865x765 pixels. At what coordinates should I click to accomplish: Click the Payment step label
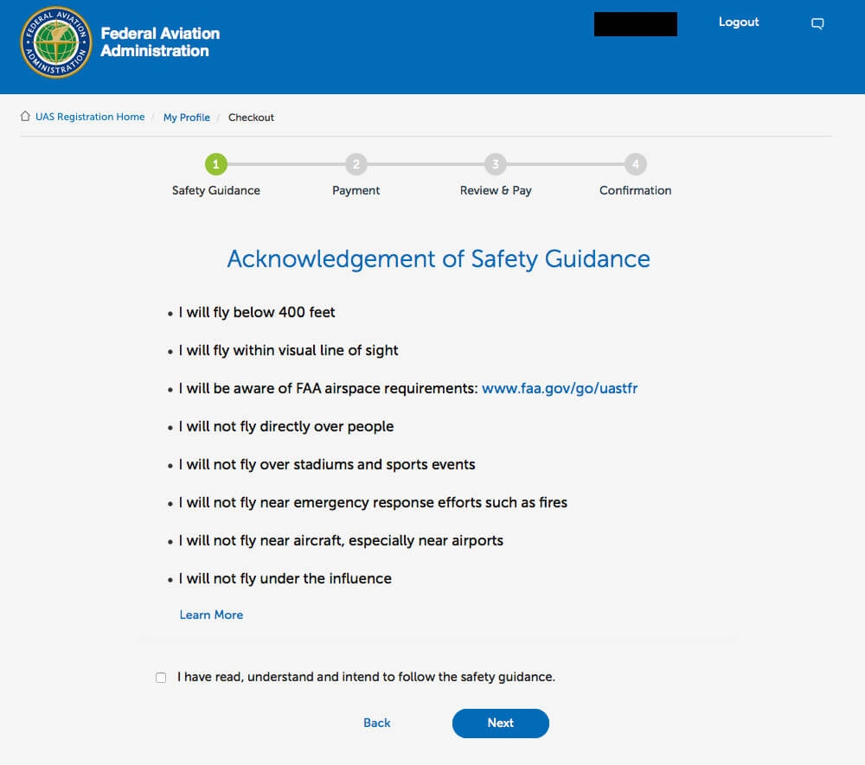click(x=356, y=191)
